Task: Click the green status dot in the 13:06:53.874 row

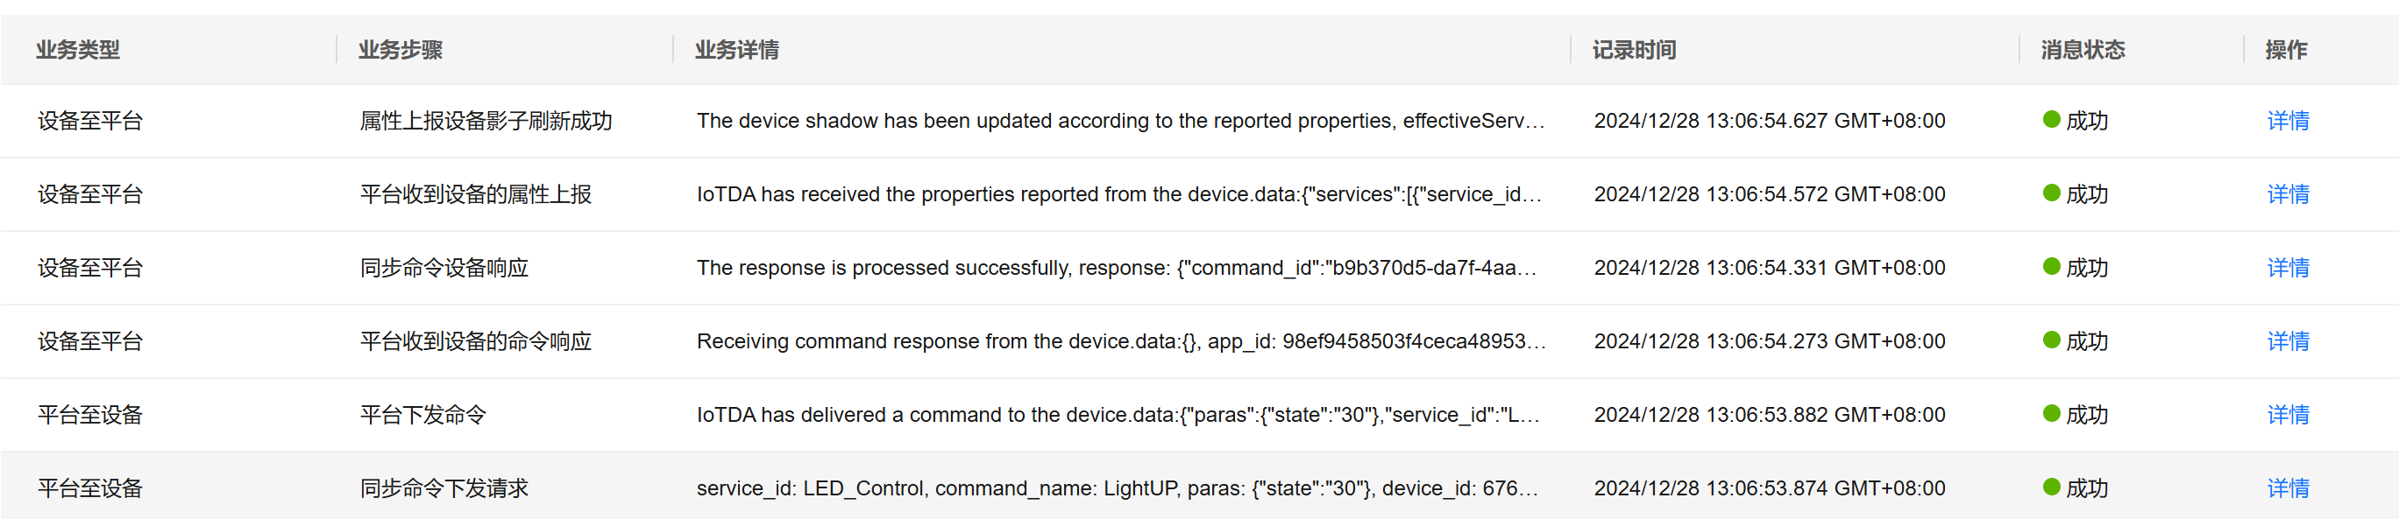Action: (2051, 487)
